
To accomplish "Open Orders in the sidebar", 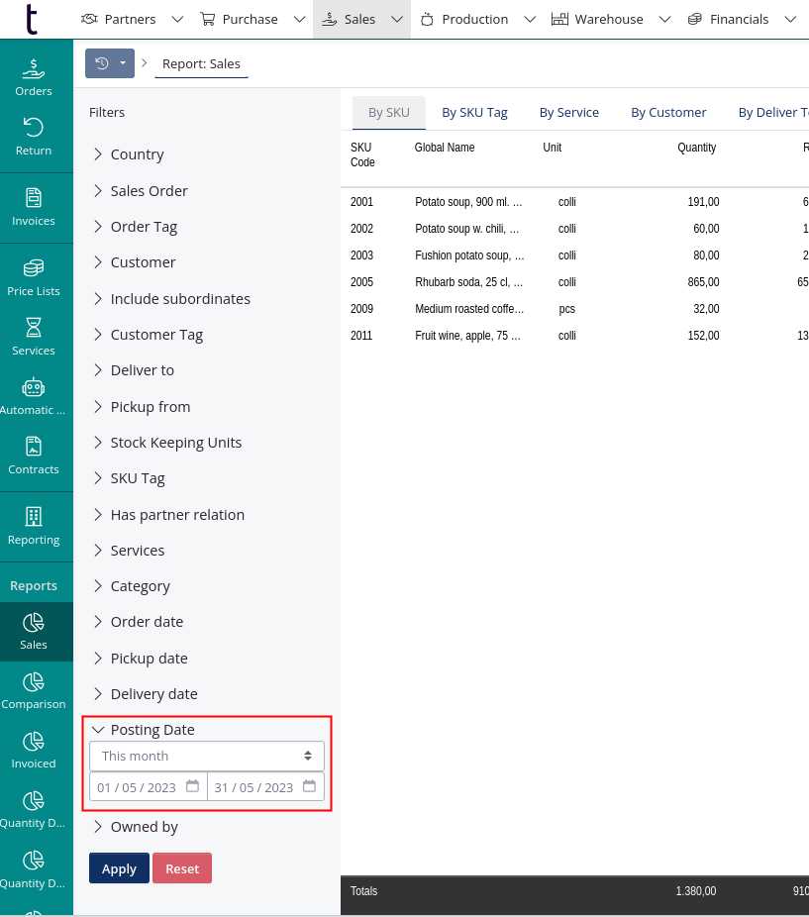I will click(x=34, y=77).
